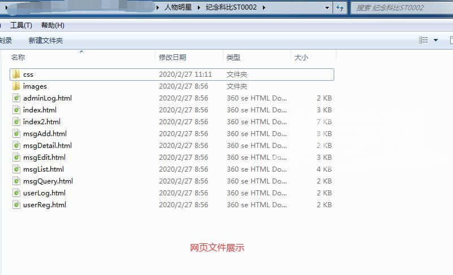Sort by the 修改日期 column header

pos(172,58)
